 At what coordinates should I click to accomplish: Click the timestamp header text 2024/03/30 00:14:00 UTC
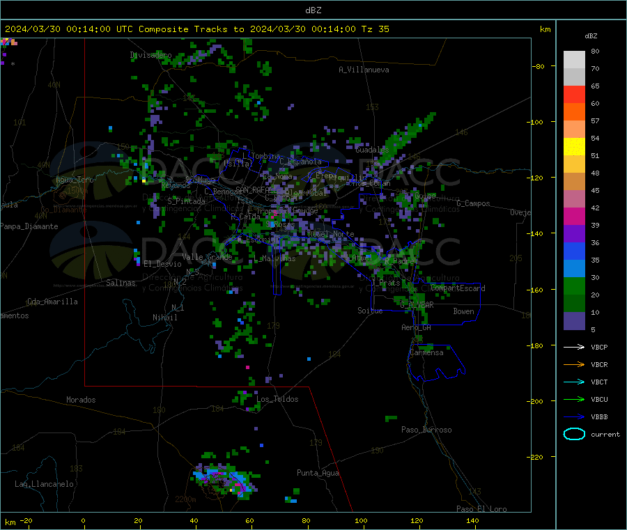point(69,29)
